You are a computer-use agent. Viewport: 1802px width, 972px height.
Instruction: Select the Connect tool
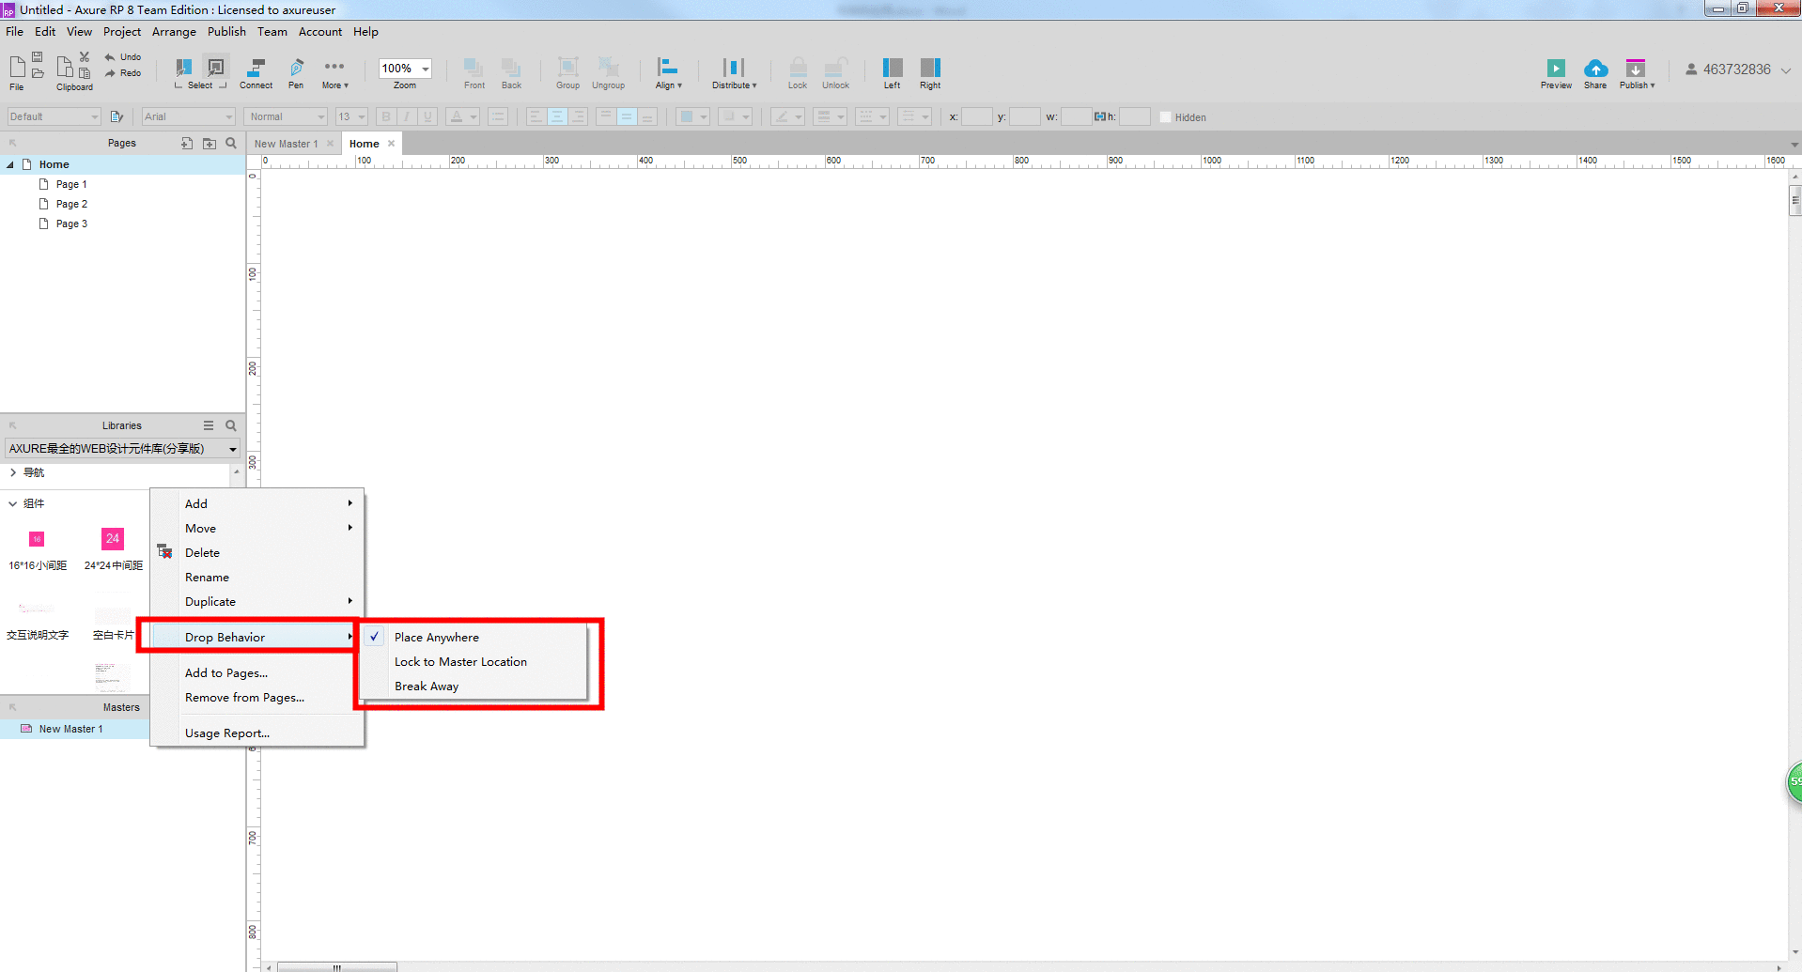click(256, 73)
